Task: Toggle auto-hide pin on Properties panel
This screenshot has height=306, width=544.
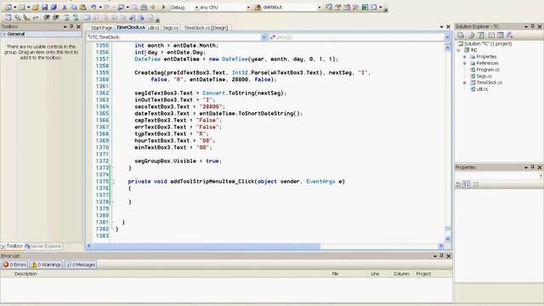Action: [x=533, y=167]
